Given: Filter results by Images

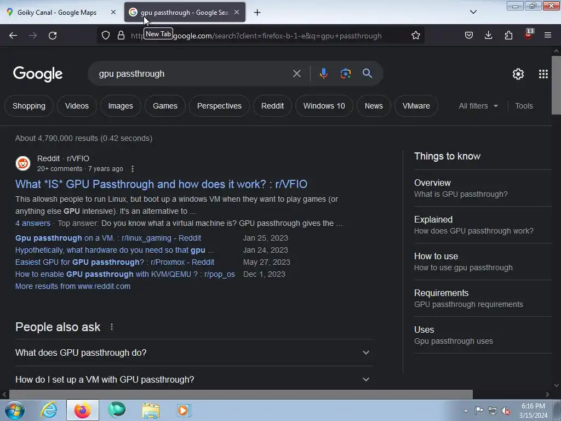Looking at the screenshot, I should pos(121,106).
